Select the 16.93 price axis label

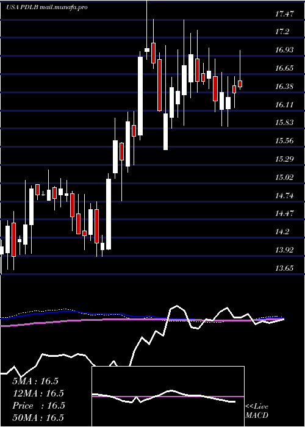pos(284,50)
